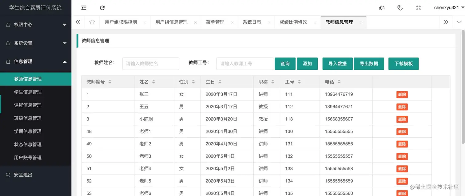Sort by 教师编号 column arrows
465x196 pixels.
coord(110,82)
